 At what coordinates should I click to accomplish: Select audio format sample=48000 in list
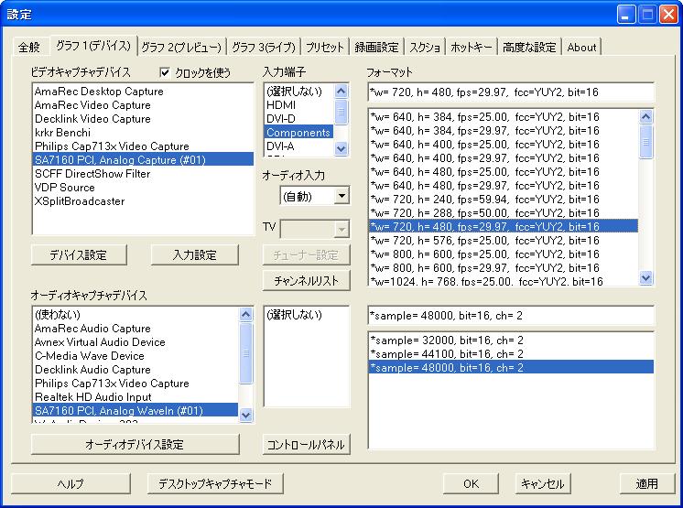click(511, 367)
